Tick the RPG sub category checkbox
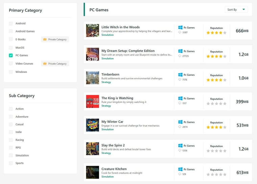The width and height of the screenshot is (257, 184). pyautogui.click(x=11, y=148)
